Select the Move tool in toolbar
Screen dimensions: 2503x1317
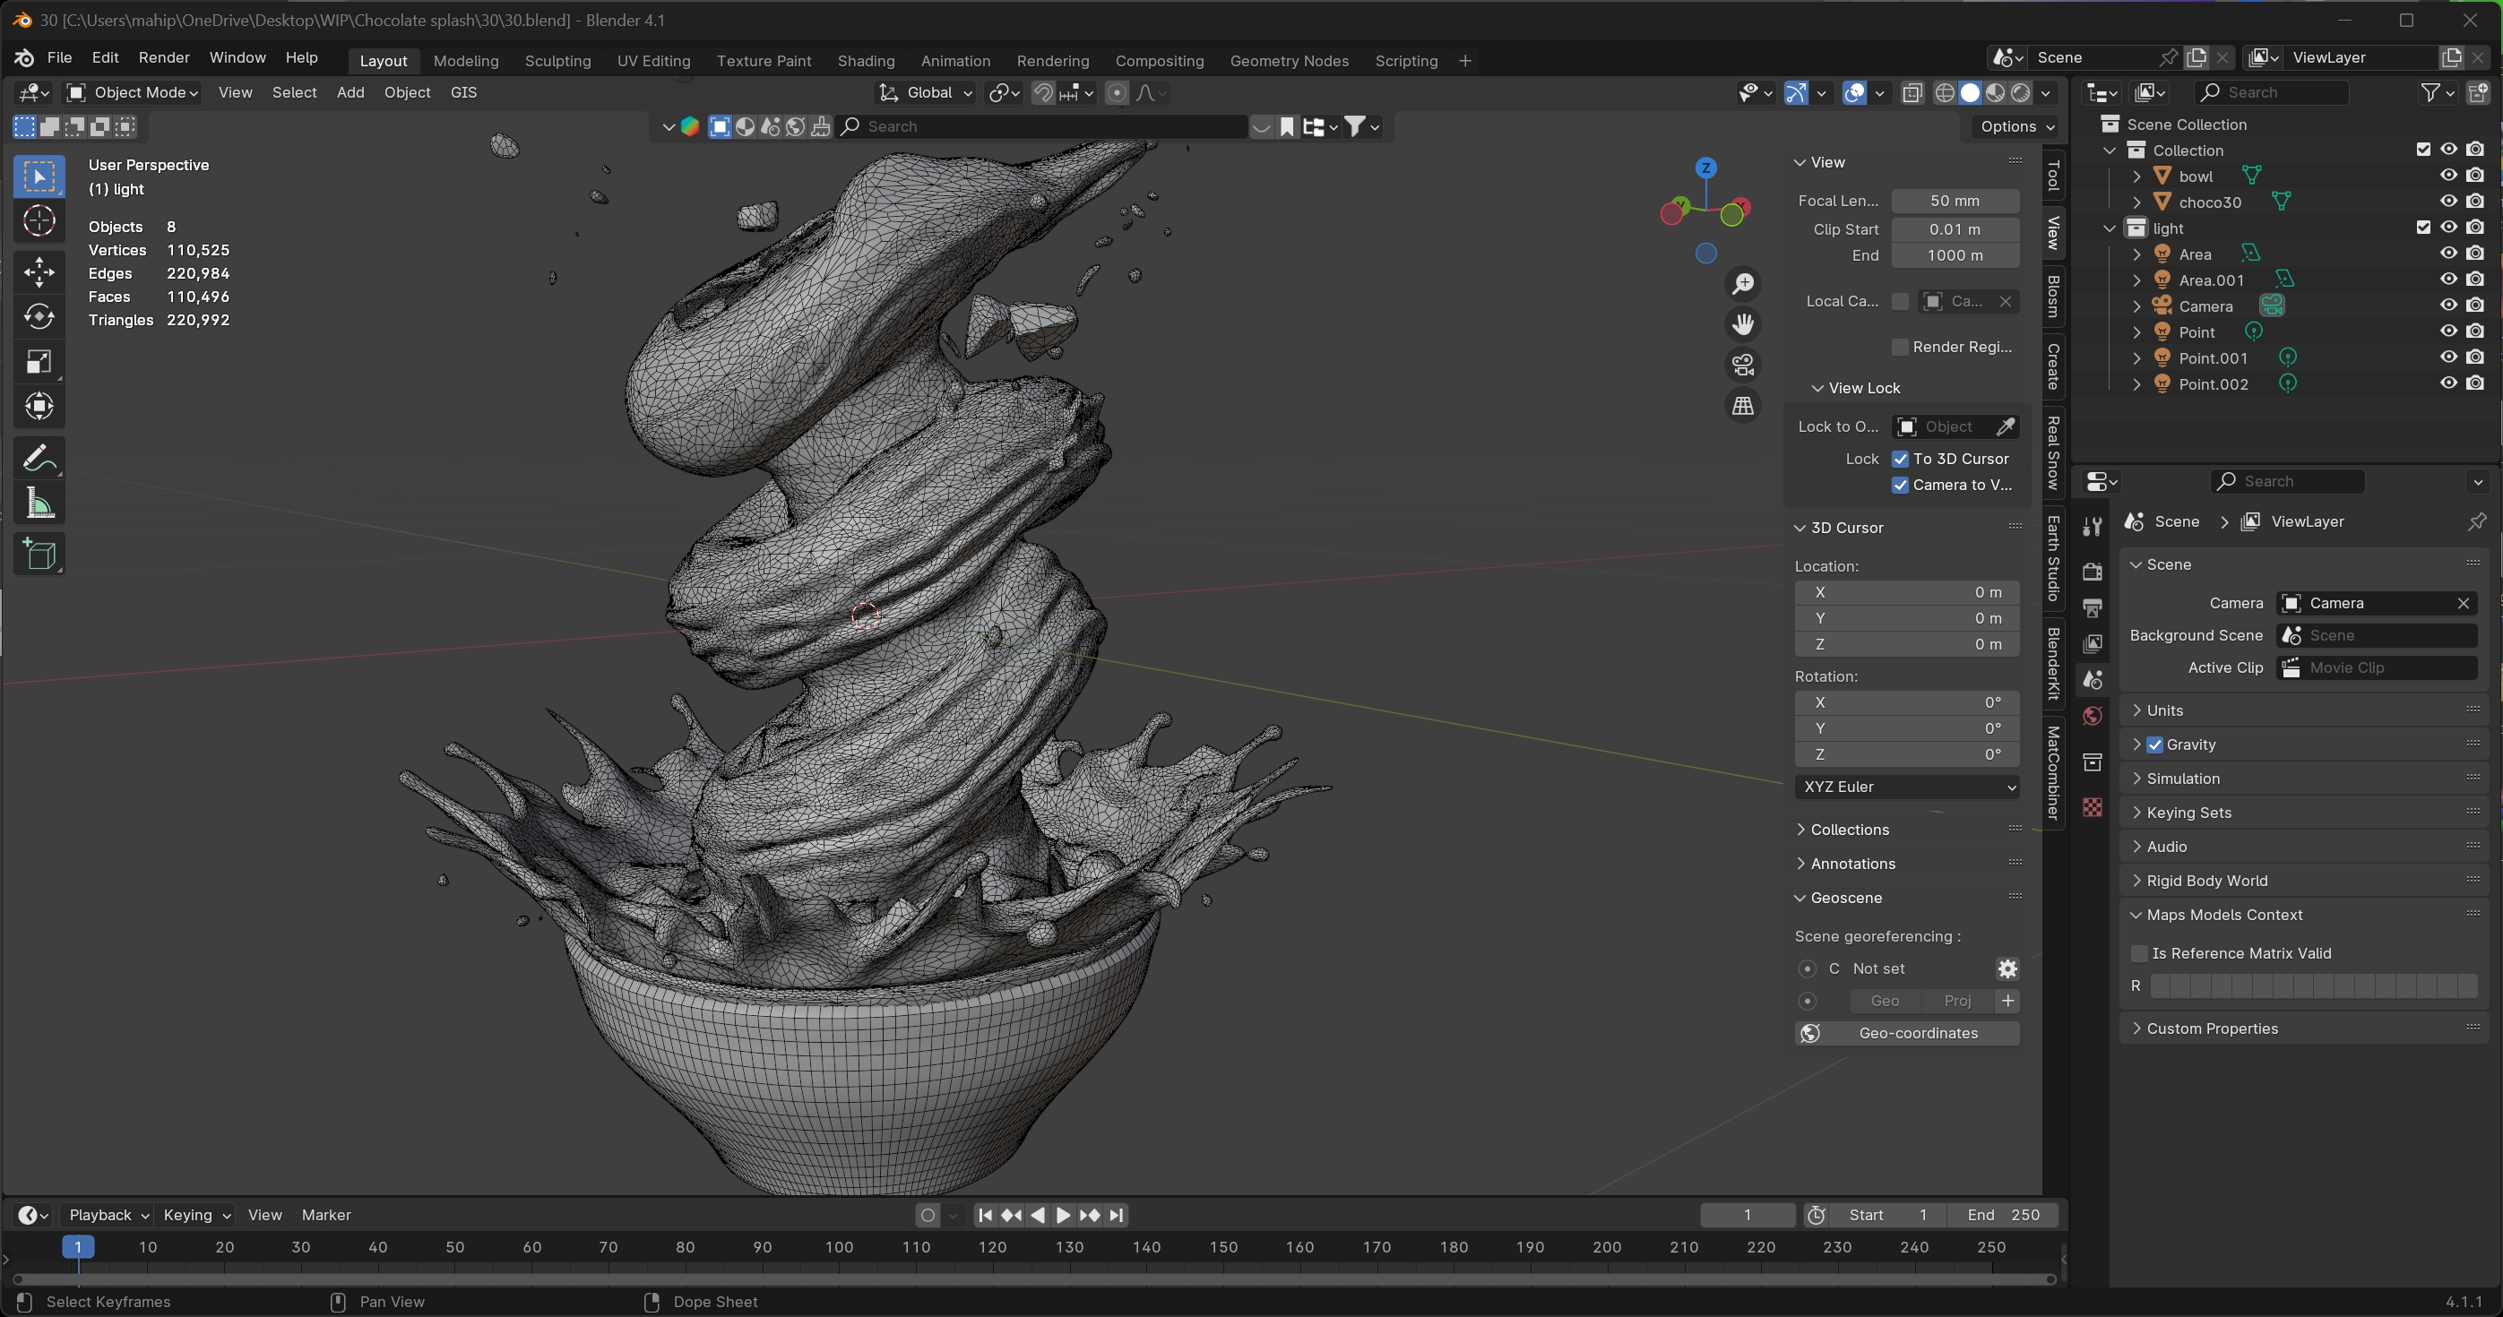(39, 272)
